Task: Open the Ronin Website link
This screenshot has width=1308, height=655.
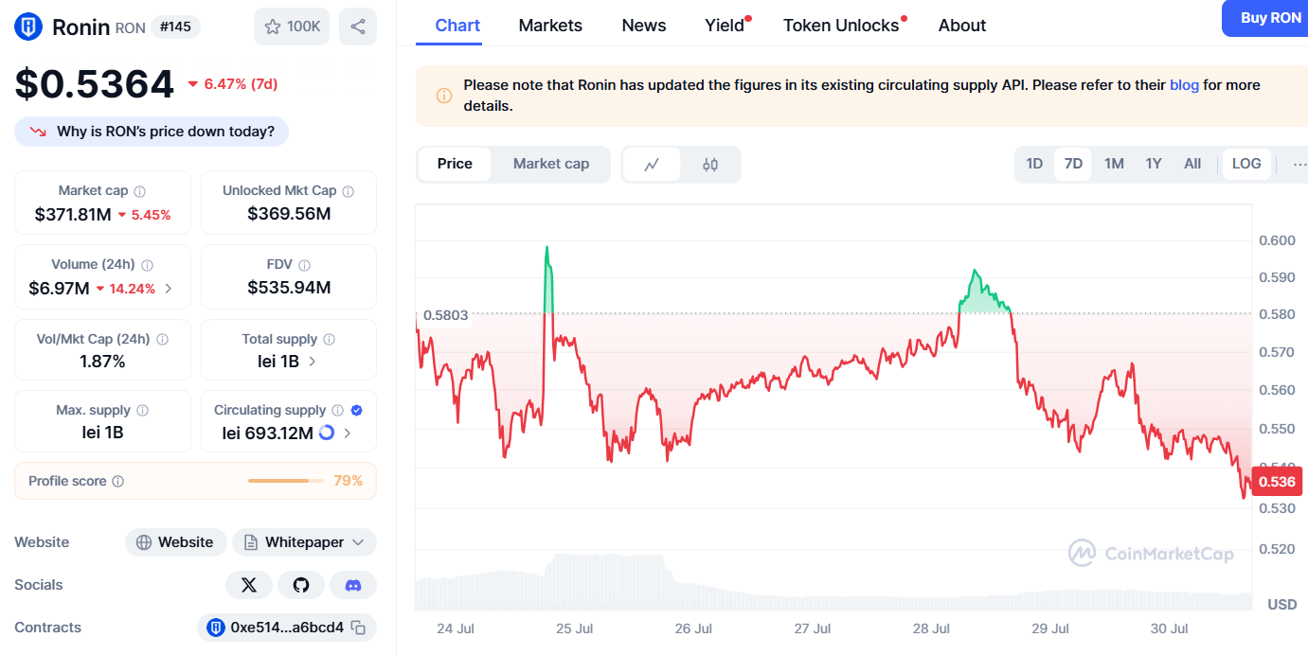Action: tap(176, 542)
